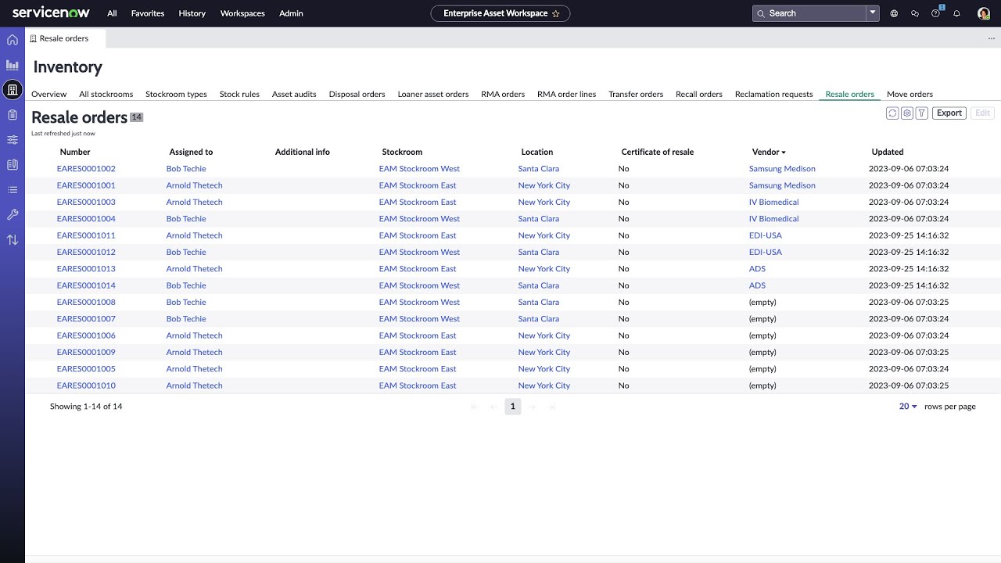Open IV Biomedical vendor on row EARES0001003
1001x563 pixels.
pyautogui.click(x=773, y=202)
